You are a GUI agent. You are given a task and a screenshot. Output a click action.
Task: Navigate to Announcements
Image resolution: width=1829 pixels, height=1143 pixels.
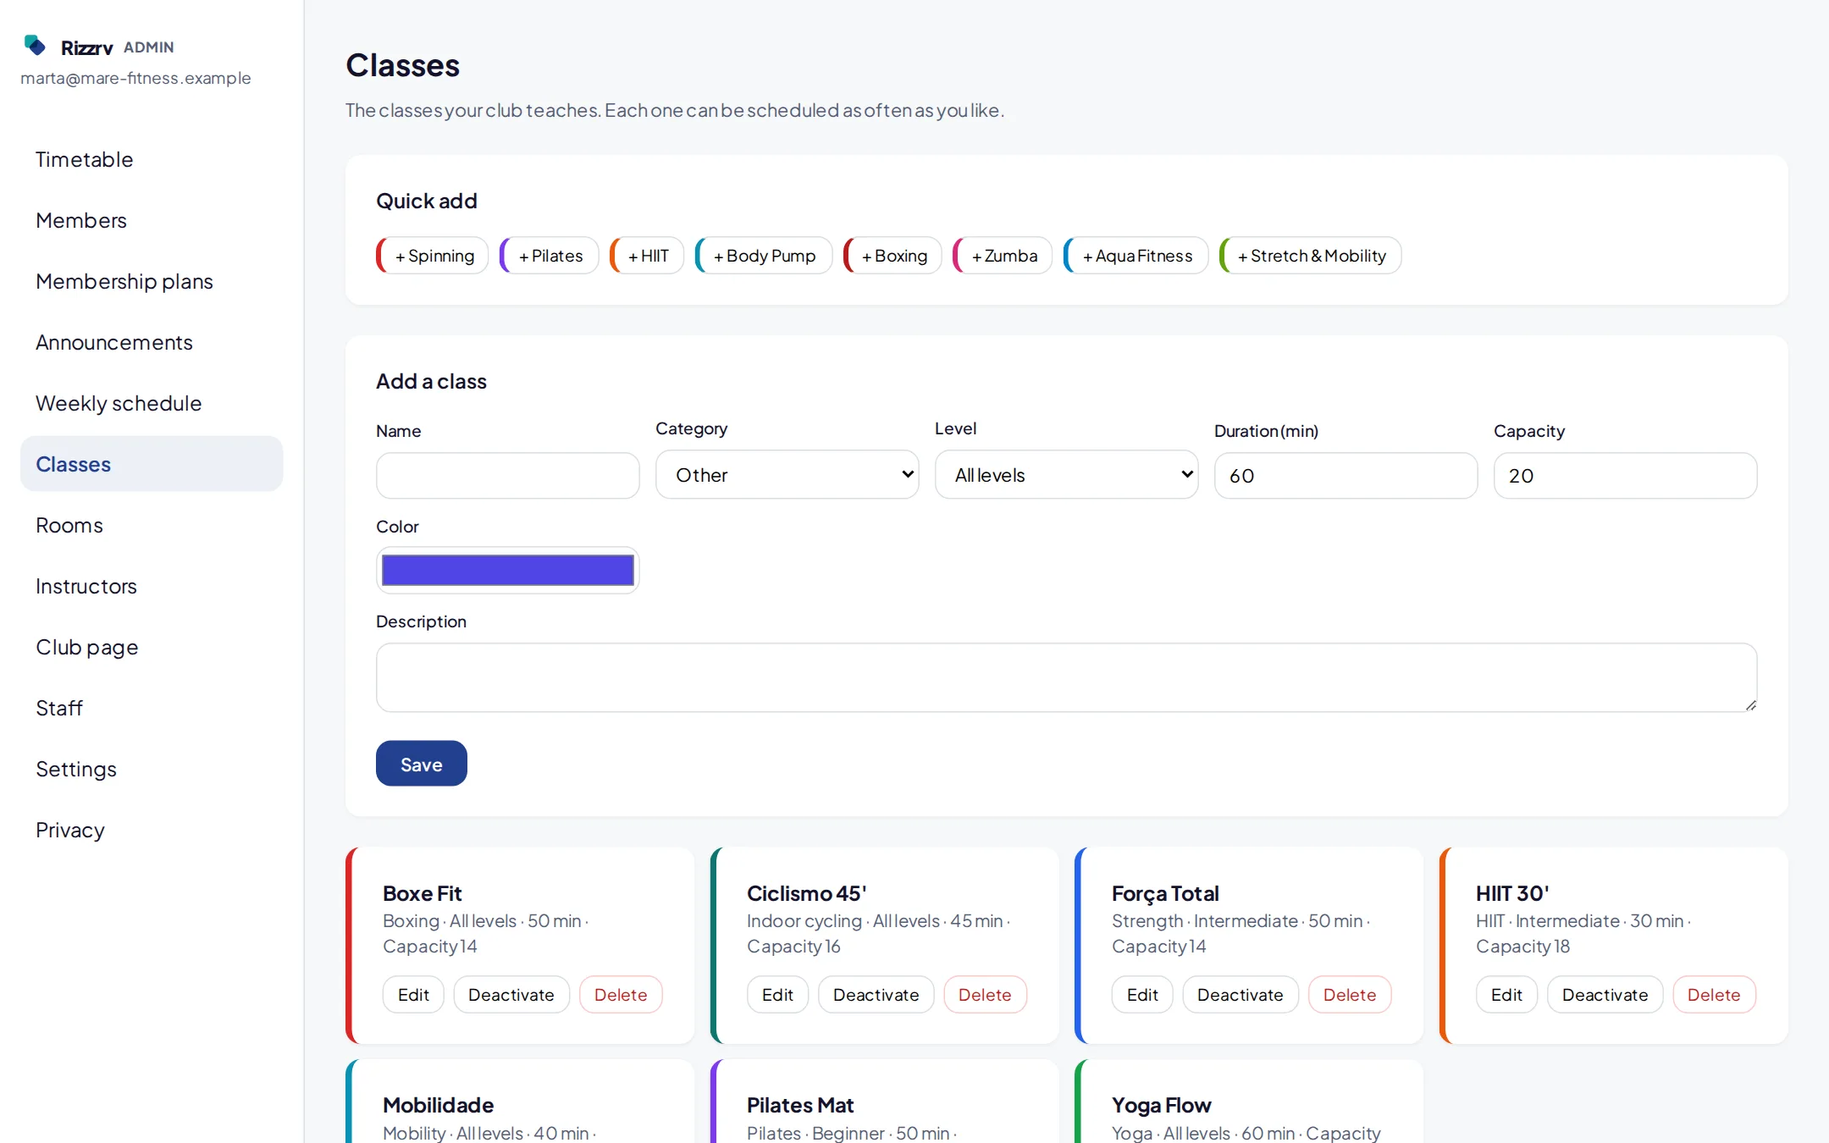[x=152, y=342]
